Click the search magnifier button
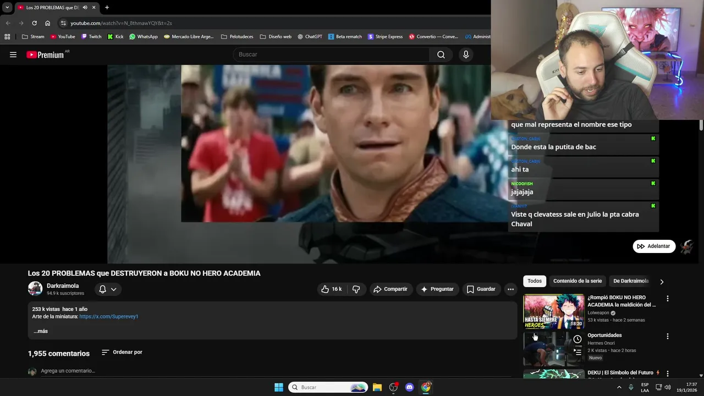 tap(441, 54)
